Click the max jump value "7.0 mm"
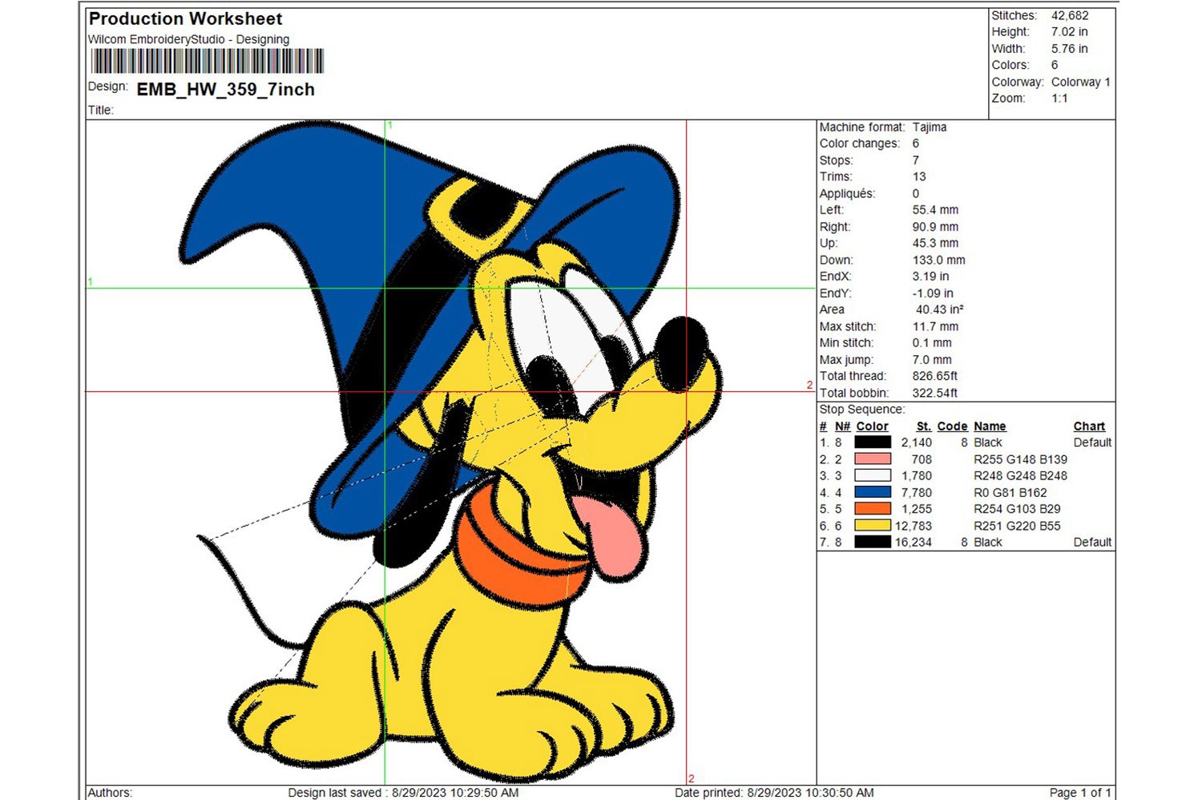The height and width of the screenshot is (800, 1202). point(932,360)
